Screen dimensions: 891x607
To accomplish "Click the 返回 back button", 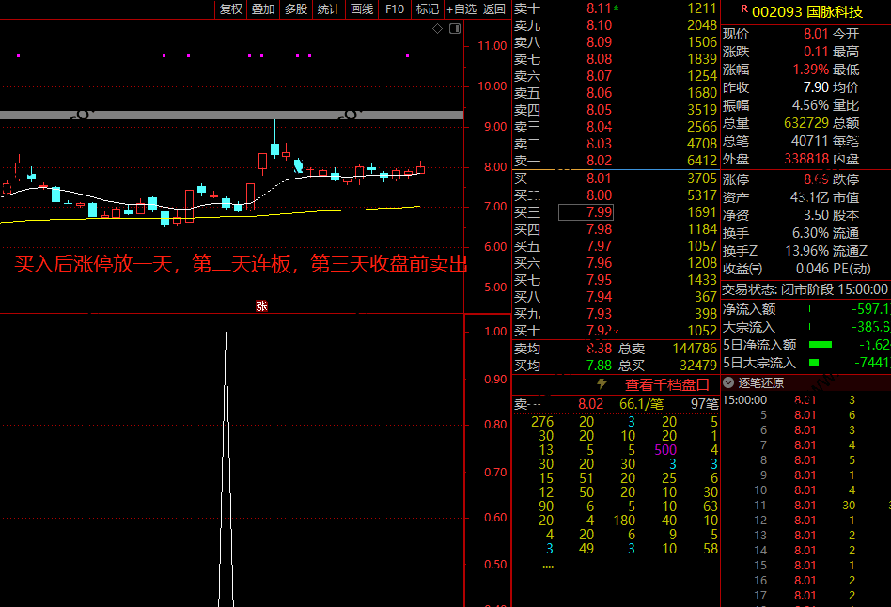I will click(x=493, y=9).
